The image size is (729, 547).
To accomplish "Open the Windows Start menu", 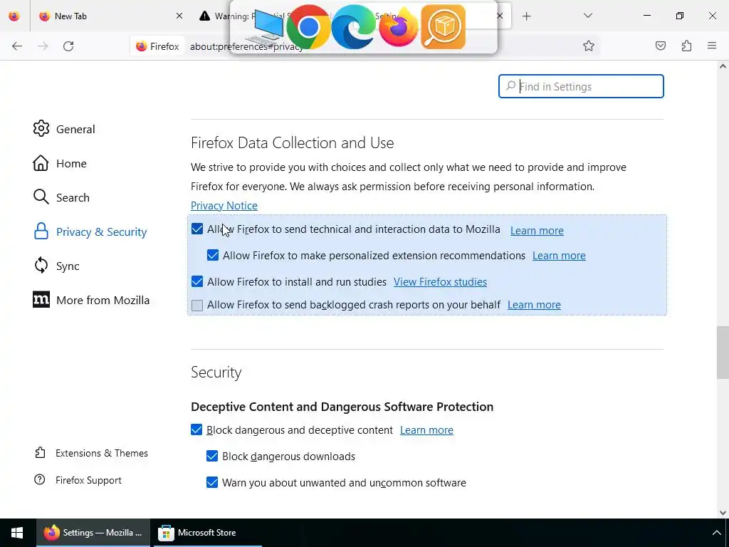I will click(17, 533).
